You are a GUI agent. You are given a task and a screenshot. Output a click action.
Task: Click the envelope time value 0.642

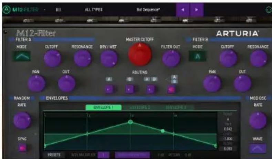pyautogui.click(x=228, y=129)
